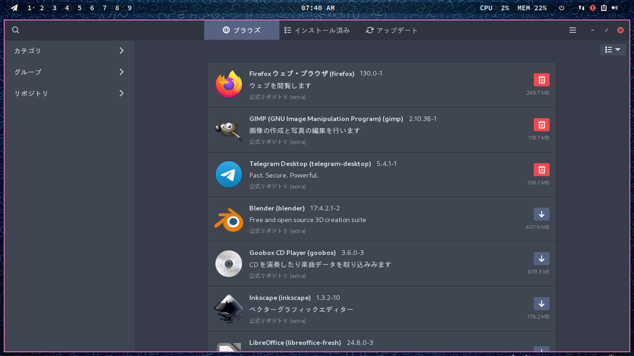Uninstall GIMP using the red trash button

542,125
